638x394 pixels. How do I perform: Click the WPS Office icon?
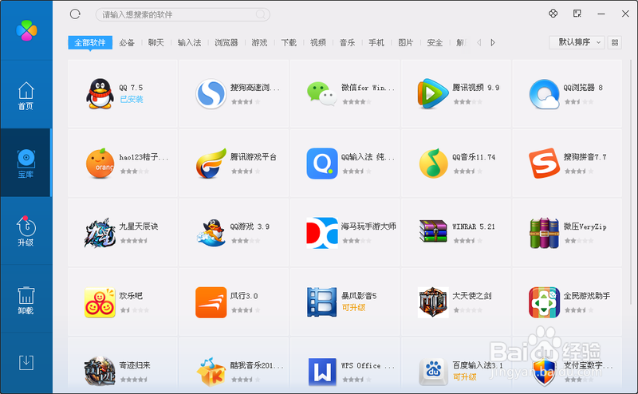pyautogui.click(x=322, y=371)
